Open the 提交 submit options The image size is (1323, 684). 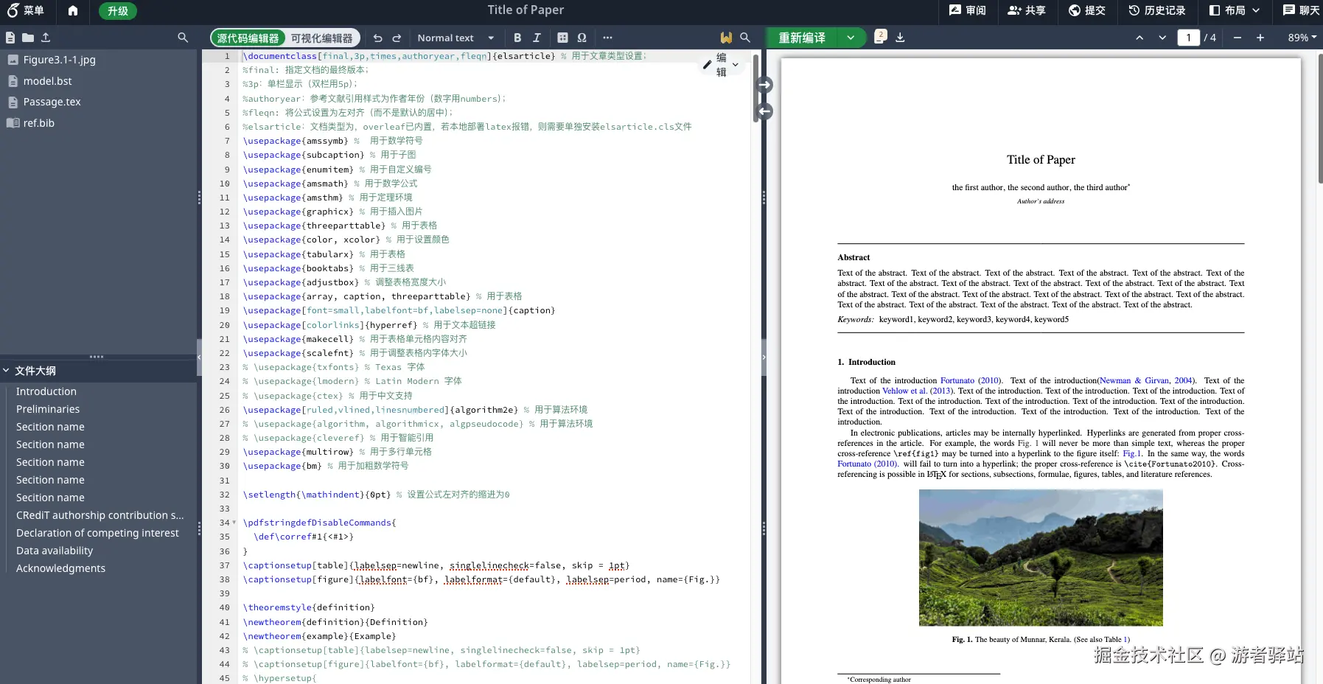pos(1087,10)
